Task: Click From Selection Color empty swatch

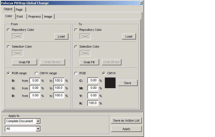Action: pos(18,53)
